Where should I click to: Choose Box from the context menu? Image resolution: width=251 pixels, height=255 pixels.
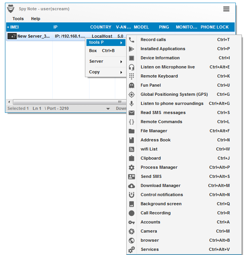(x=93, y=51)
